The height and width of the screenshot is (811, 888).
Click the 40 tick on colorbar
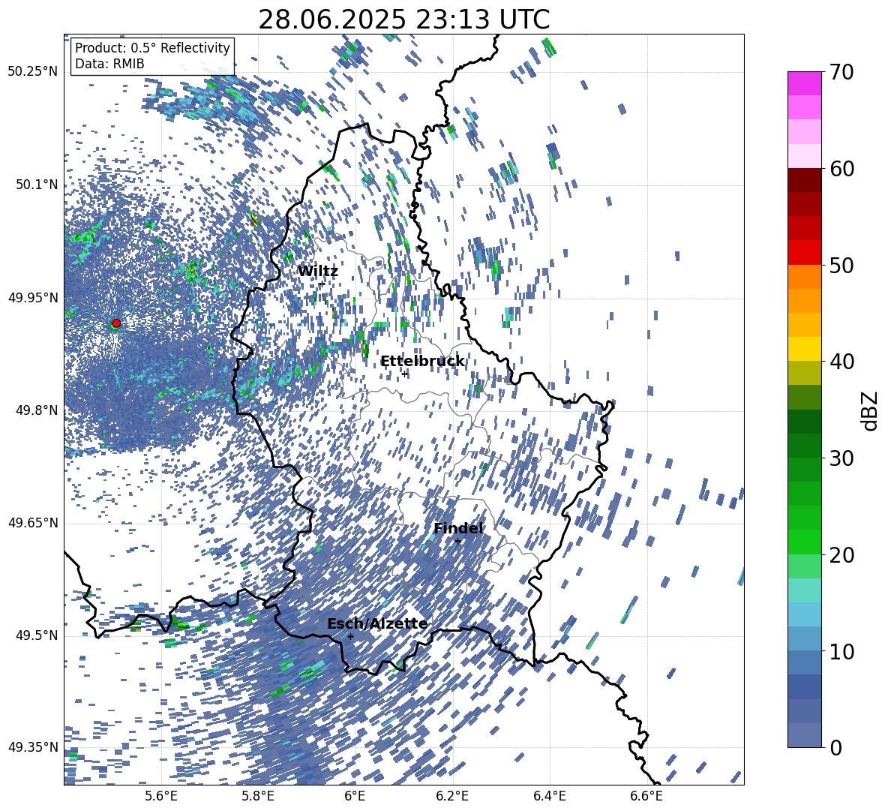[x=842, y=362]
